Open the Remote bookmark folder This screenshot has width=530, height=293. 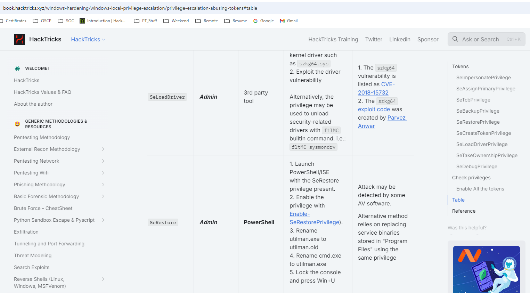[x=207, y=21]
